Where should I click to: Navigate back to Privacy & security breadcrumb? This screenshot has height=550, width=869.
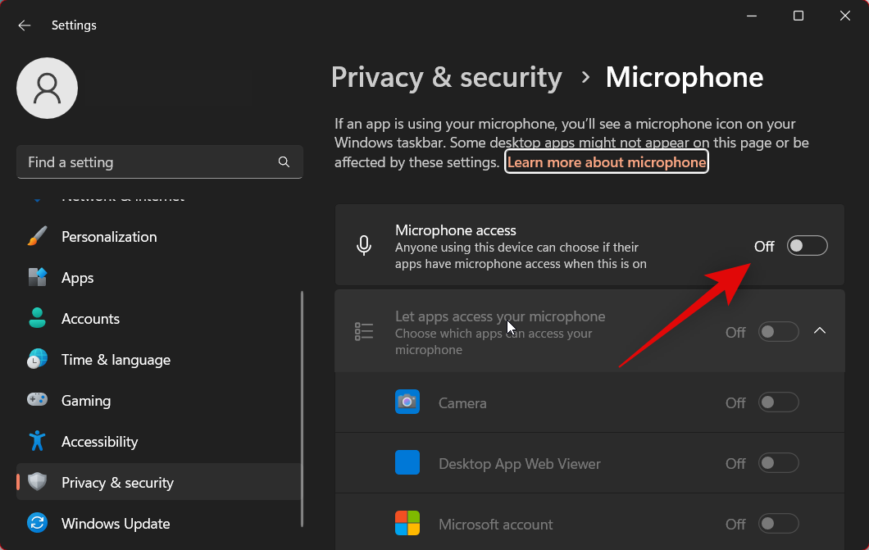446,78
